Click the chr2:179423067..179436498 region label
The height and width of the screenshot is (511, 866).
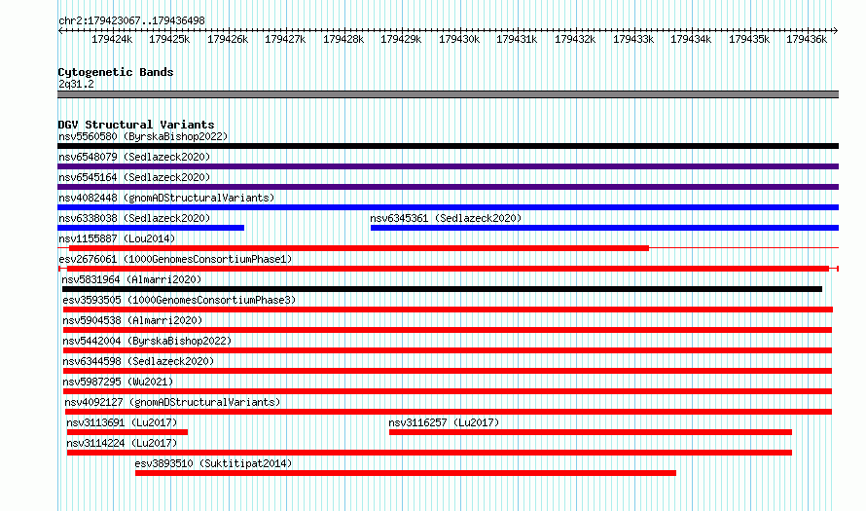131,20
